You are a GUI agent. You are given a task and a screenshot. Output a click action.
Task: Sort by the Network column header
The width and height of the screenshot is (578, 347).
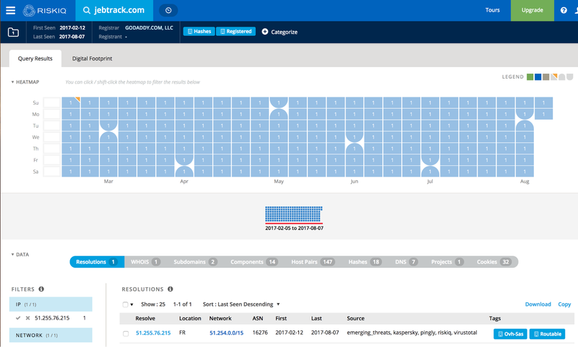coord(220,318)
